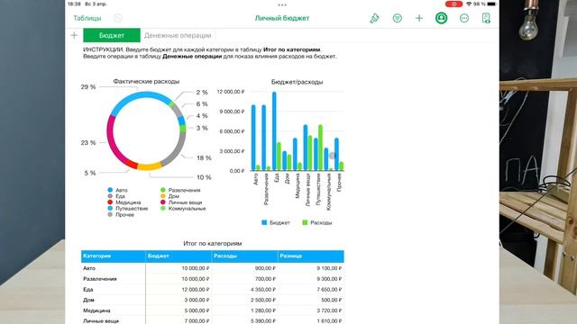The width and height of the screenshot is (577, 324).
Task: Select the Фактические расходы chart title
Action: click(x=146, y=81)
